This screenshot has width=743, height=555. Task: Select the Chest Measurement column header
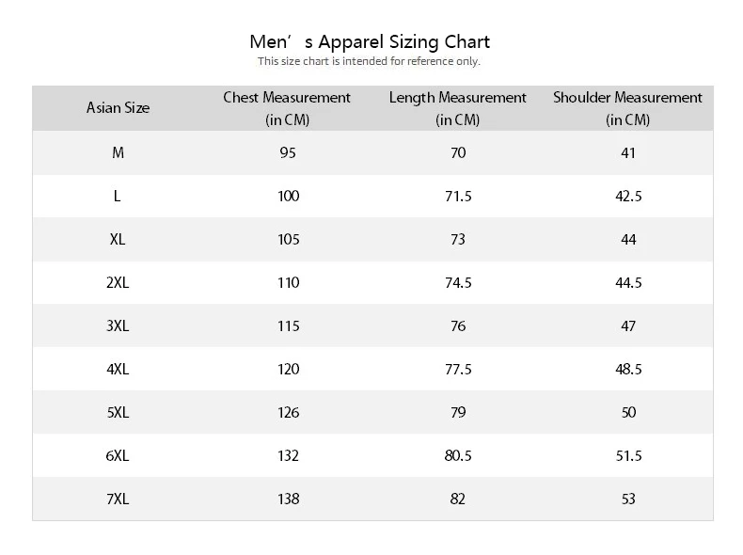click(x=287, y=107)
